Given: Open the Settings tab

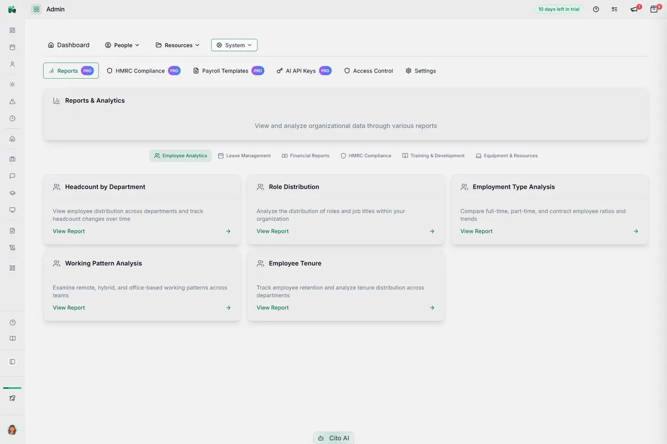Looking at the screenshot, I should pyautogui.click(x=421, y=70).
